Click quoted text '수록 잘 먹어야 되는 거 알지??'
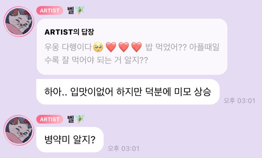 [x=96, y=60]
